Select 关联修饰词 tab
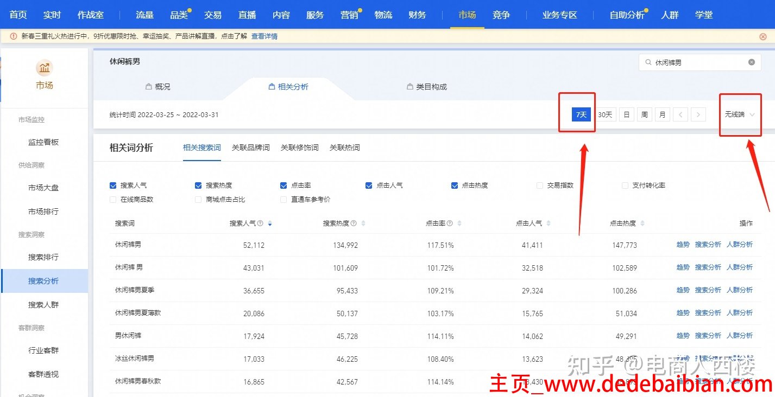Screen dimensions: 775x397 click(x=299, y=148)
